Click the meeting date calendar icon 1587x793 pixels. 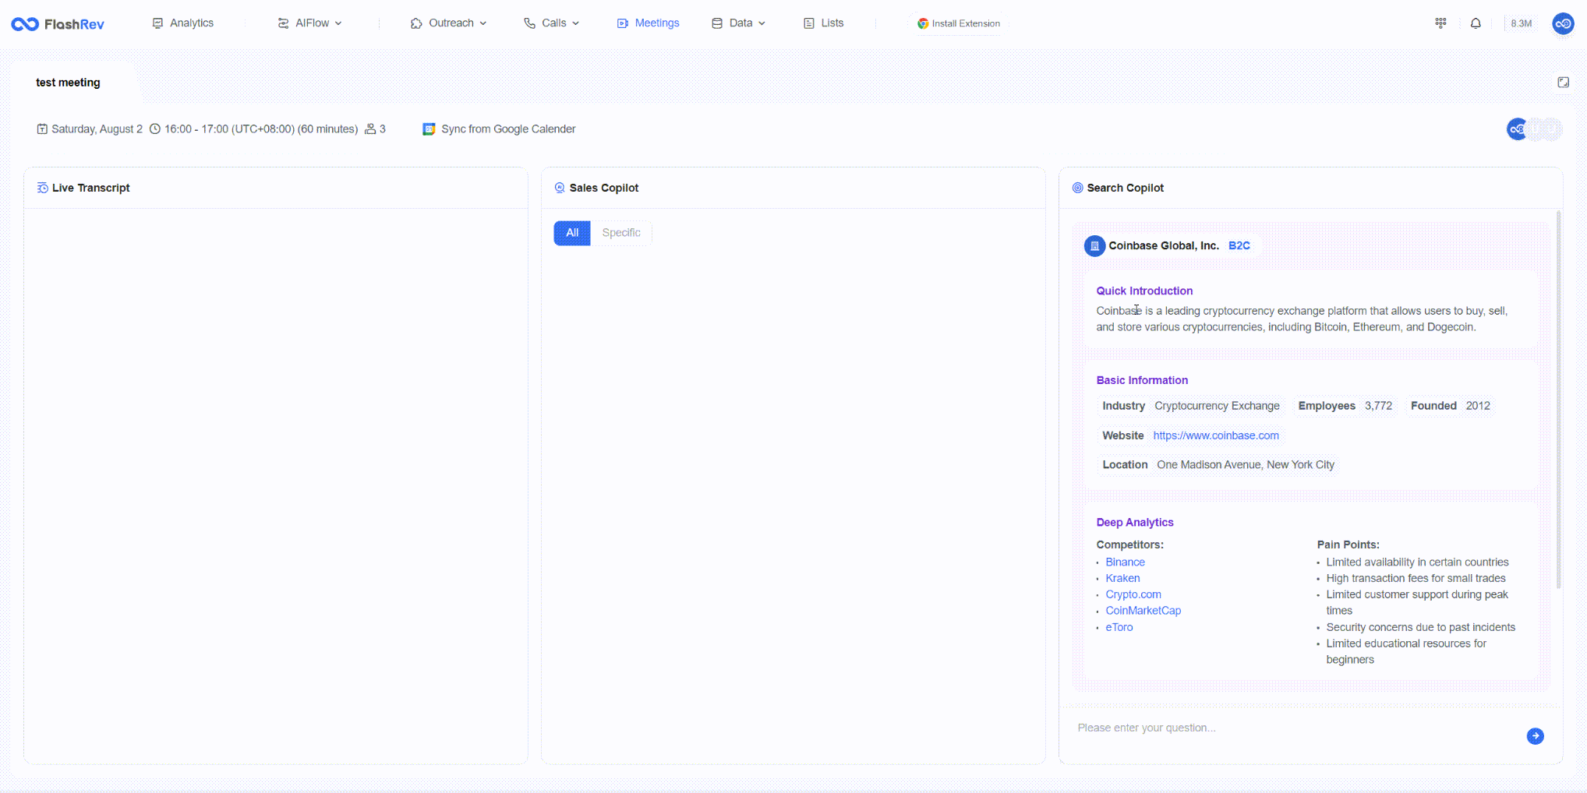tap(42, 129)
